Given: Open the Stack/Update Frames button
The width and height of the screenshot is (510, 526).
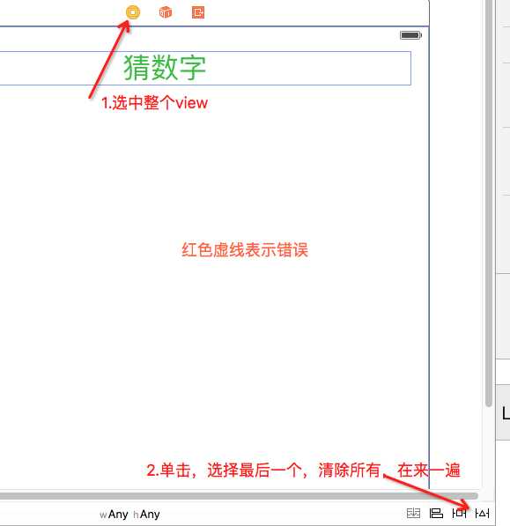Looking at the screenshot, I should [413, 513].
